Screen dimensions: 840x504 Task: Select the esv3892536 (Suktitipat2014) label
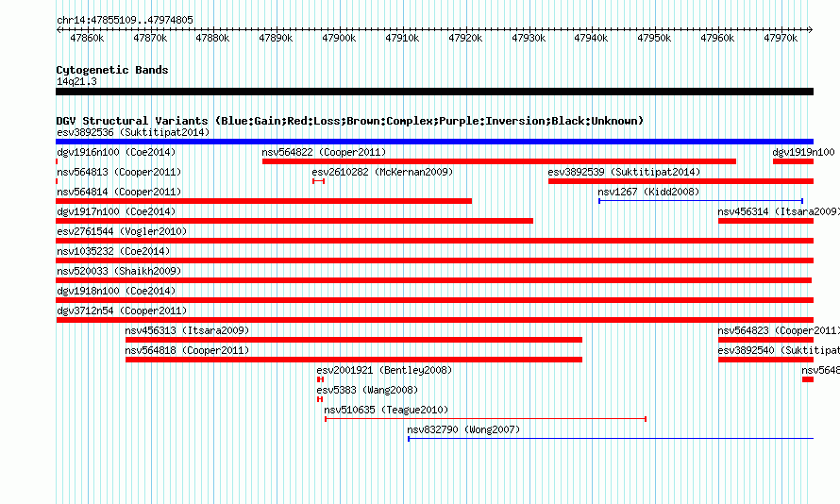(x=133, y=132)
